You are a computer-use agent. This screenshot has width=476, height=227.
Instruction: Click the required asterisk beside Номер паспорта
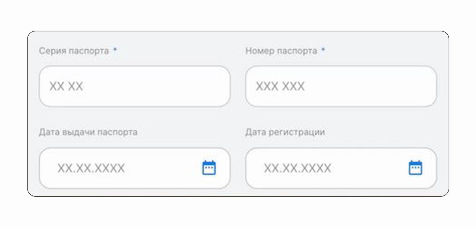click(x=323, y=50)
